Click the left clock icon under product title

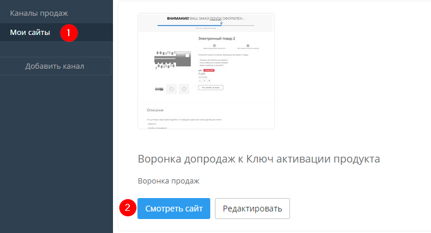[x=213, y=44]
